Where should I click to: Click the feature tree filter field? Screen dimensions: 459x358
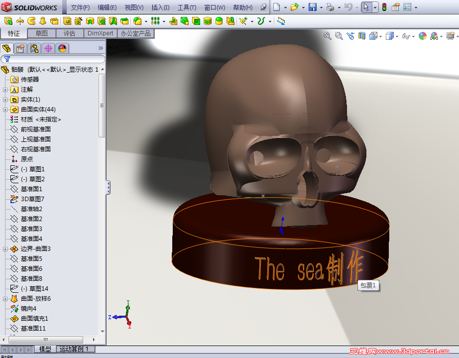coord(53,59)
